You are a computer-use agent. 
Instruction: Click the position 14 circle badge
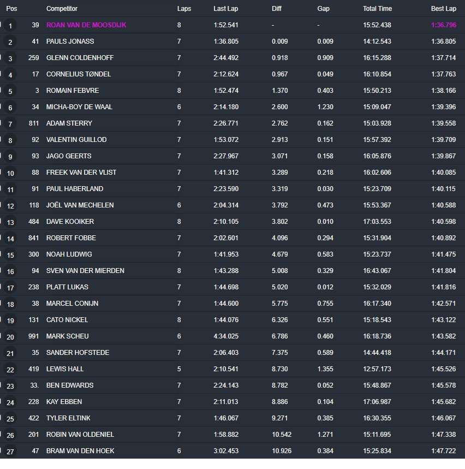[x=11, y=239]
